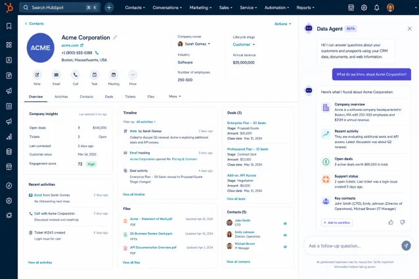Viewport: 419px width, 279px height.
Task: Switch to the Contacts tab
Action: click(x=86, y=97)
